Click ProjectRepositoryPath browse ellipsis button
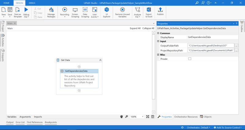The image size is (245, 130). tap(236, 50)
